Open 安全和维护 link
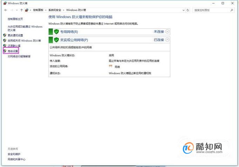The image size is (239, 167). pyautogui.click(x=14, y=154)
